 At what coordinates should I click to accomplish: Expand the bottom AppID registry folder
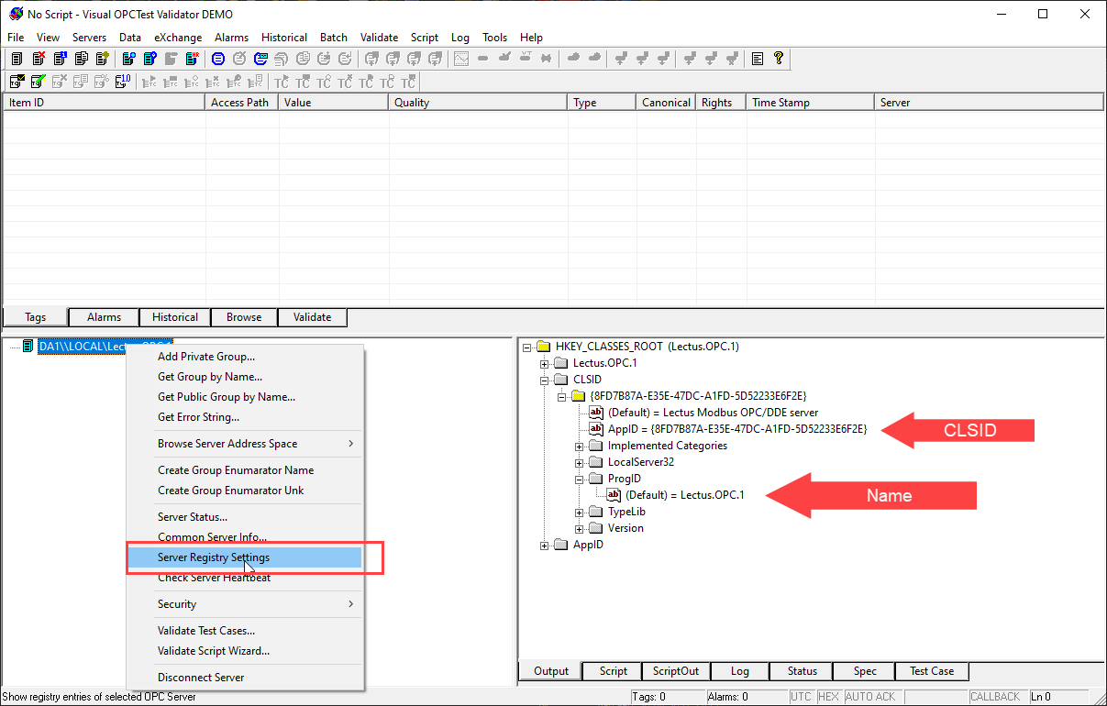tap(545, 545)
